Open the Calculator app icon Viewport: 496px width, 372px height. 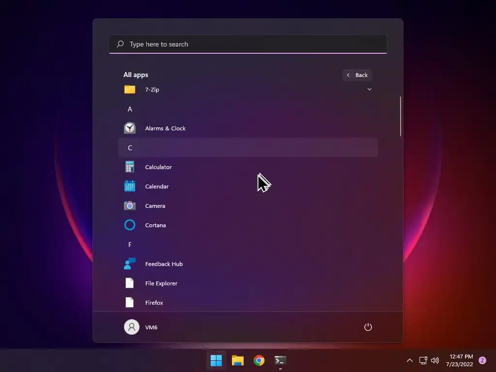coord(130,167)
